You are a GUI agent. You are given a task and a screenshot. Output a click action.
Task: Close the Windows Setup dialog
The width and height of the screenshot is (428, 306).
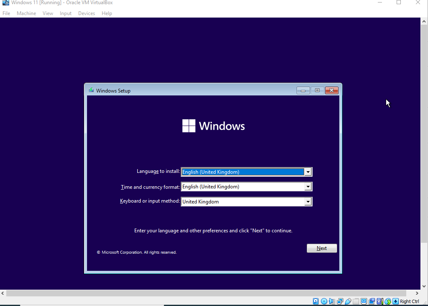[332, 90]
